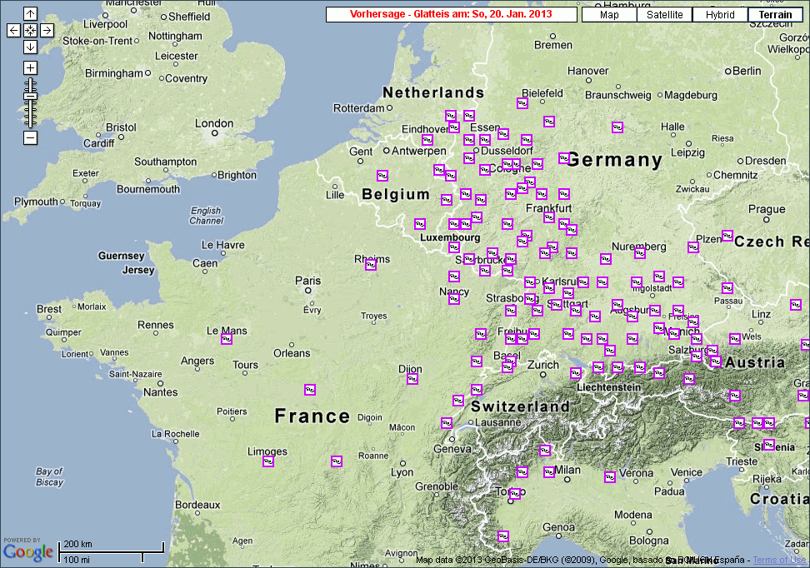Pan the map right with the arrow
The image size is (810, 568).
47,30
